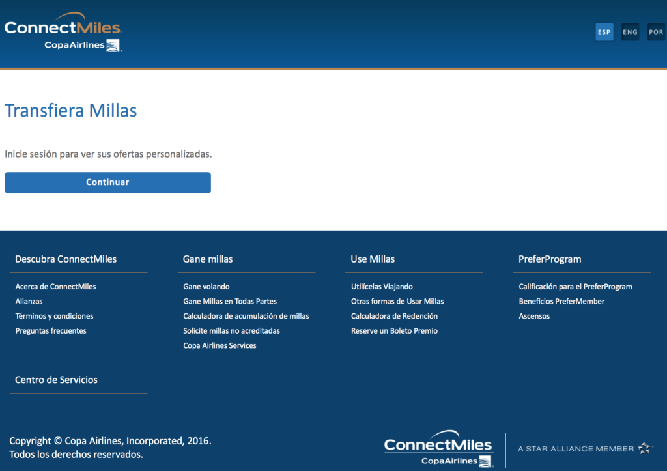
Task: Click the Transfiera Millas page title
Action: click(70, 111)
